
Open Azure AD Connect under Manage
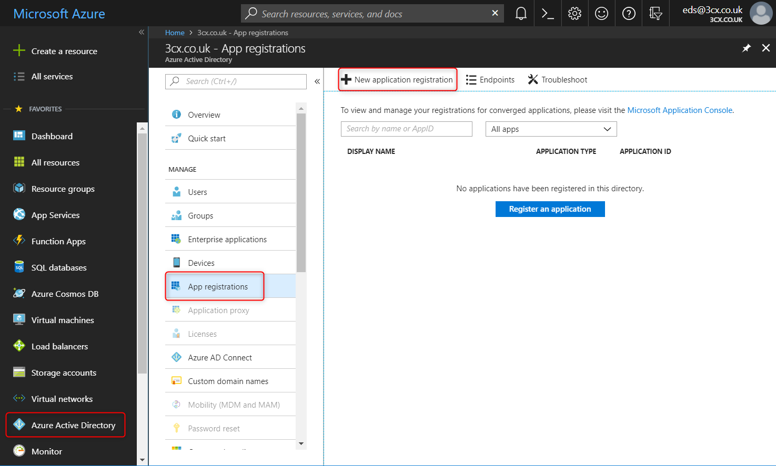217,357
